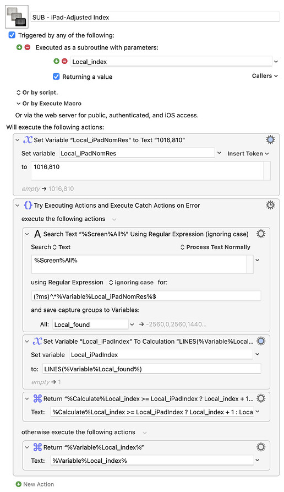Click gear icon of Set Variable Local_iPadIndex action

point(261,341)
